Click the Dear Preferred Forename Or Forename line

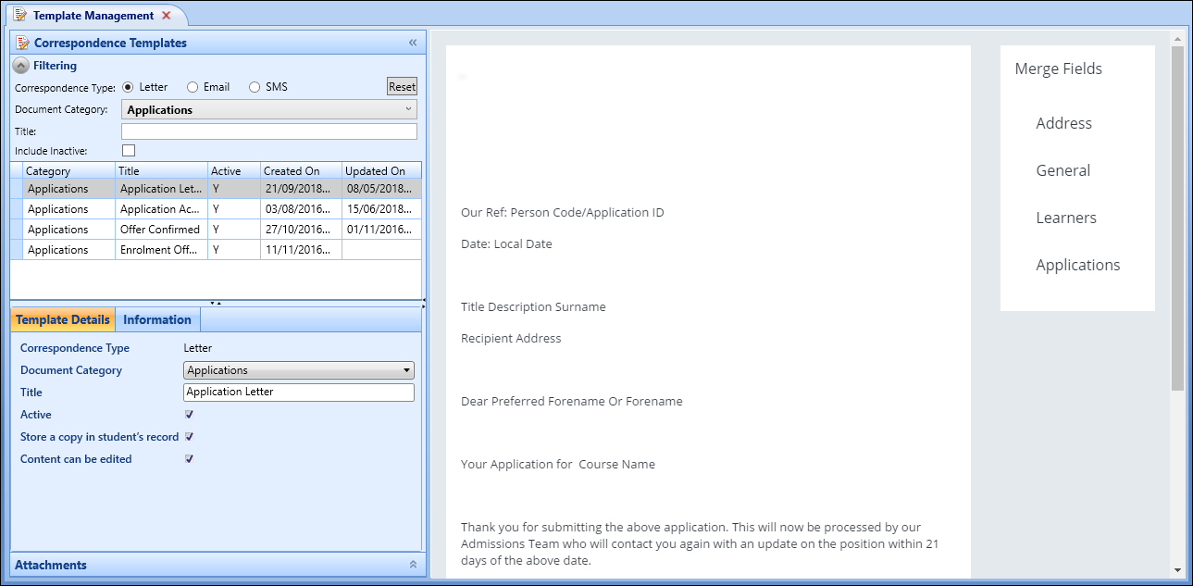tap(572, 402)
